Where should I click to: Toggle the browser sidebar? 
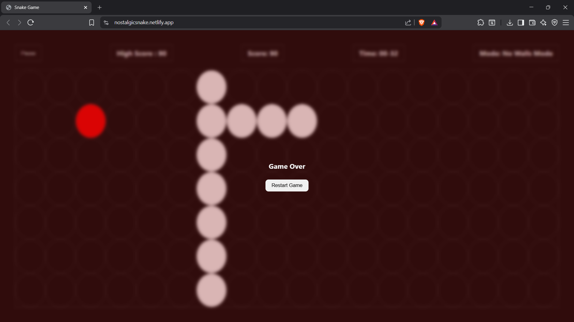pyautogui.click(x=521, y=22)
